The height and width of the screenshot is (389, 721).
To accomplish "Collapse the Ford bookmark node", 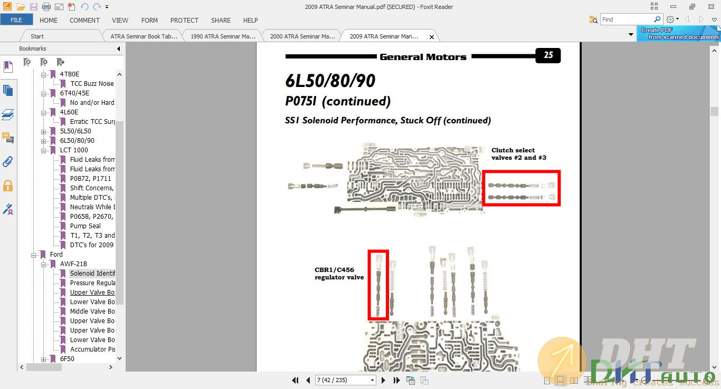I will (34, 255).
